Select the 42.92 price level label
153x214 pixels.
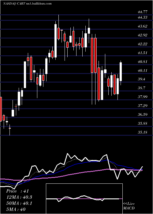click(x=143, y=35)
